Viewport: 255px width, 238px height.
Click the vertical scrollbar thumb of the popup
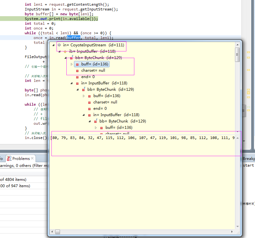237,55
